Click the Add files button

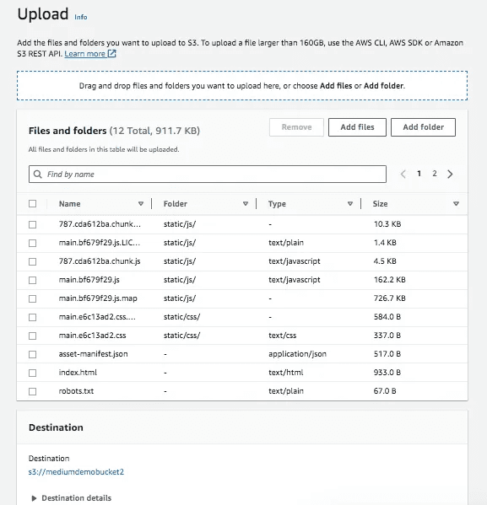pyautogui.click(x=357, y=127)
